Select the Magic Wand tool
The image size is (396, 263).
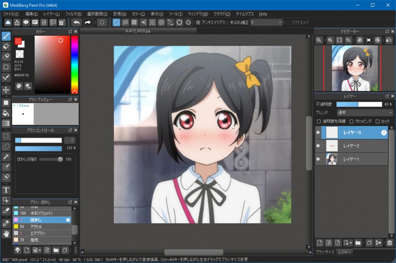[x=6, y=156]
